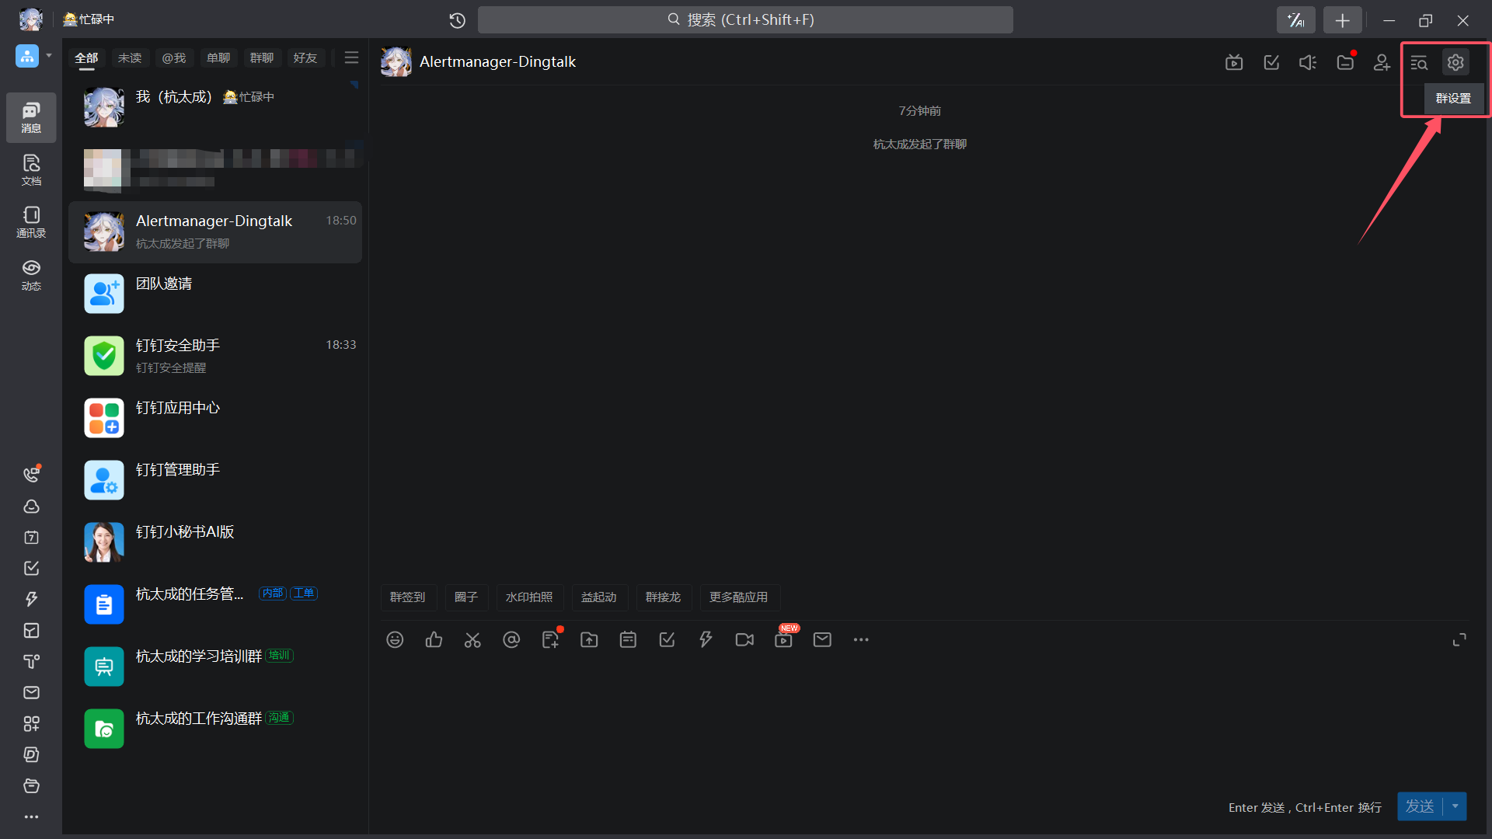Viewport: 1492px width, 839px height.
Task: Open the group files folder icon
Action: pos(1345,62)
